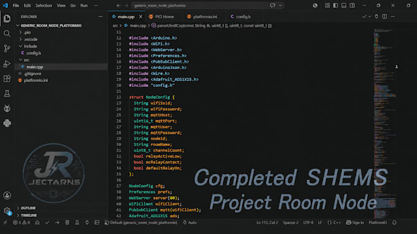Switch PlatformIO environment Default (generic_room_node_platformio)
This screenshot has width=417, height=234.
coord(141,222)
